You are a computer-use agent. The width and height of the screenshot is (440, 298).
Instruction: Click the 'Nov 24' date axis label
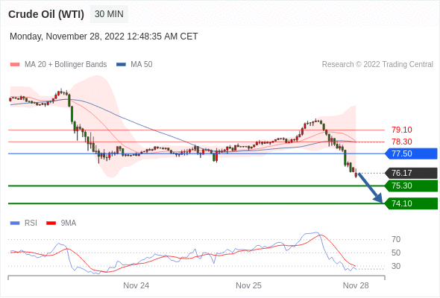pyautogui.click(x=136, y=285)
